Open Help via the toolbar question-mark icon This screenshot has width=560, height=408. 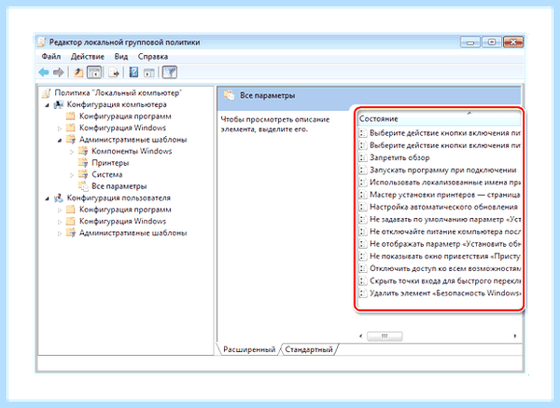[133, 73]
